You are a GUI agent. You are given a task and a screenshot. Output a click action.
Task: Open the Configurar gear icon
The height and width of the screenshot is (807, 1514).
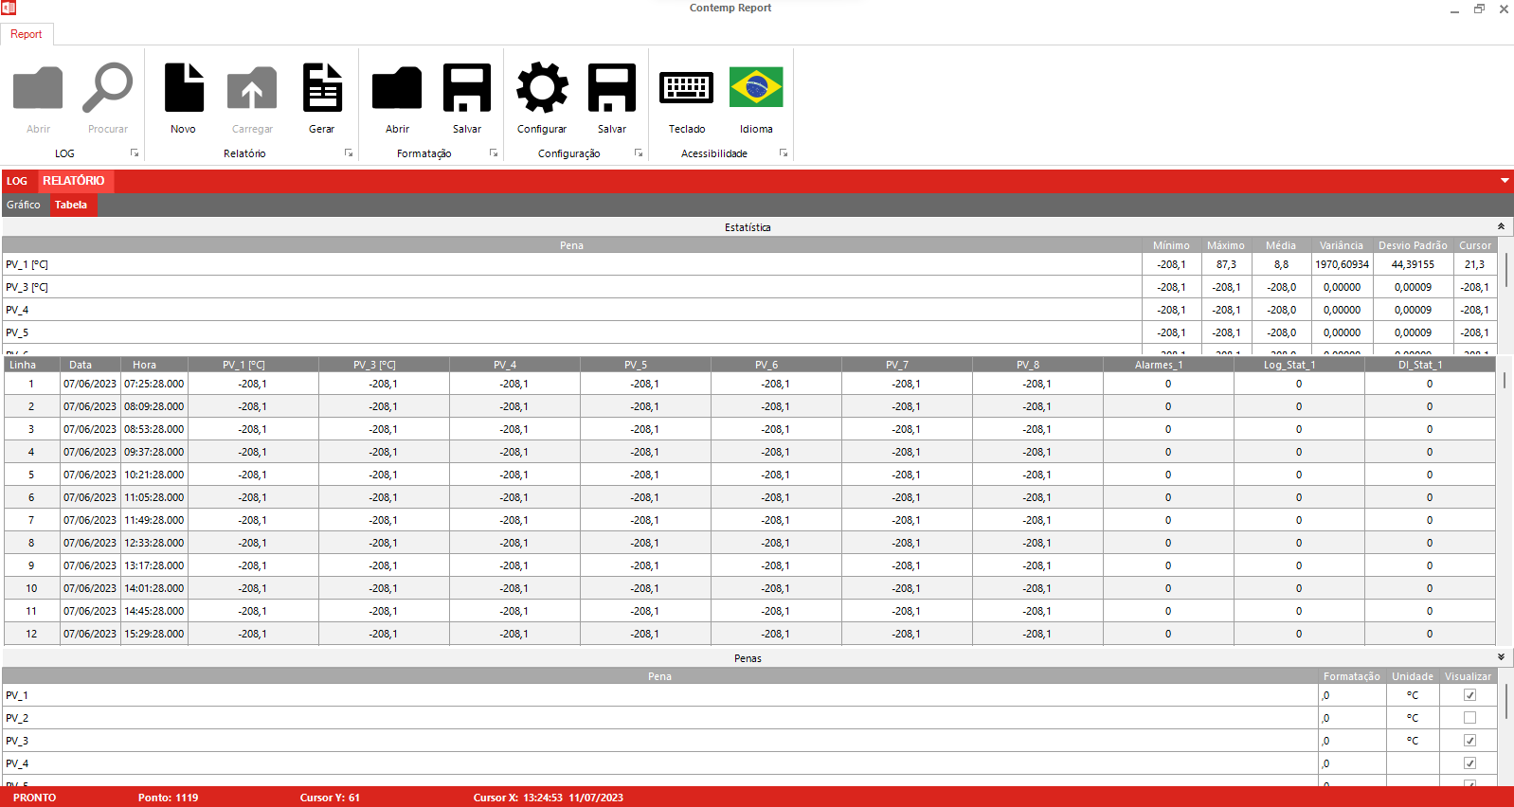(x=542, y=89)
